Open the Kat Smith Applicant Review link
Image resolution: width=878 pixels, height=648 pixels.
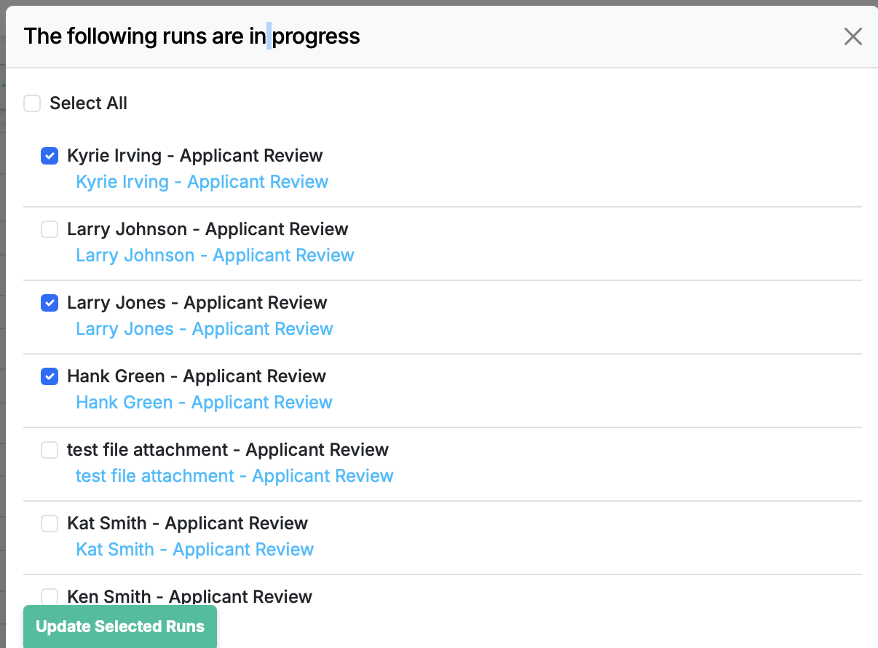click(194, 550)
